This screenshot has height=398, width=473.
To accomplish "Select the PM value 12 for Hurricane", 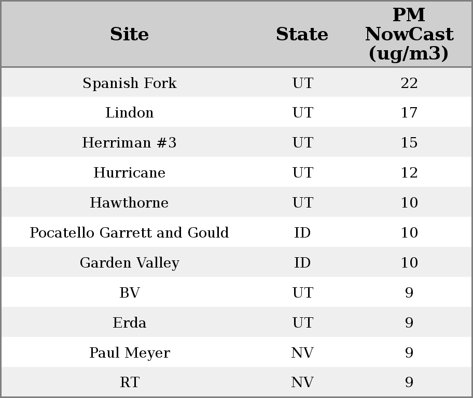I will pyautogui.click(x=409, y=173).
